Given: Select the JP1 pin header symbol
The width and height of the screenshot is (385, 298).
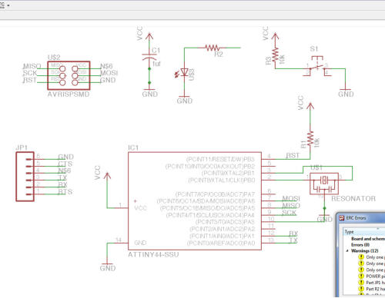Looking at the screenshot, I should [25, 177].
